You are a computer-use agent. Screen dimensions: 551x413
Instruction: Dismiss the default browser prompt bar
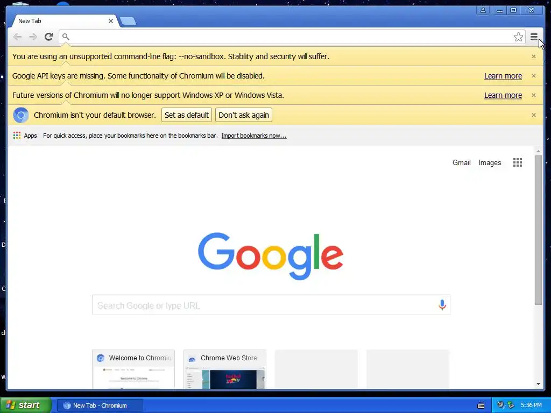(533, 115)
